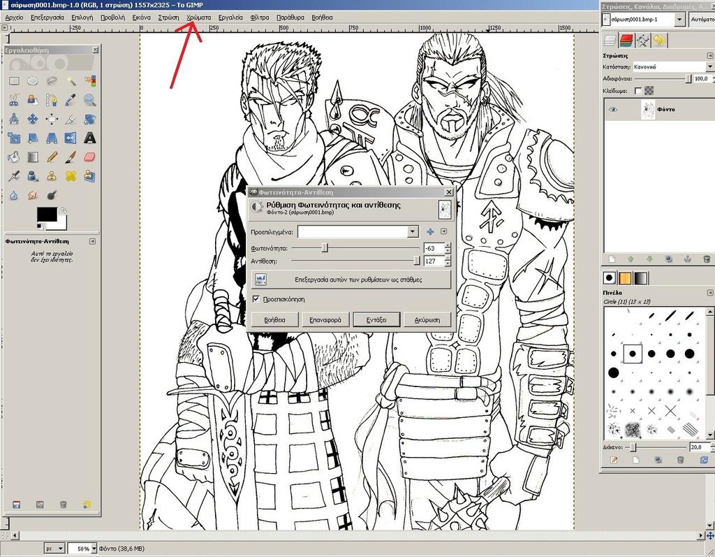Pick the Flip tool
This screenshot has height=557, width=715.
click(71, 138)
